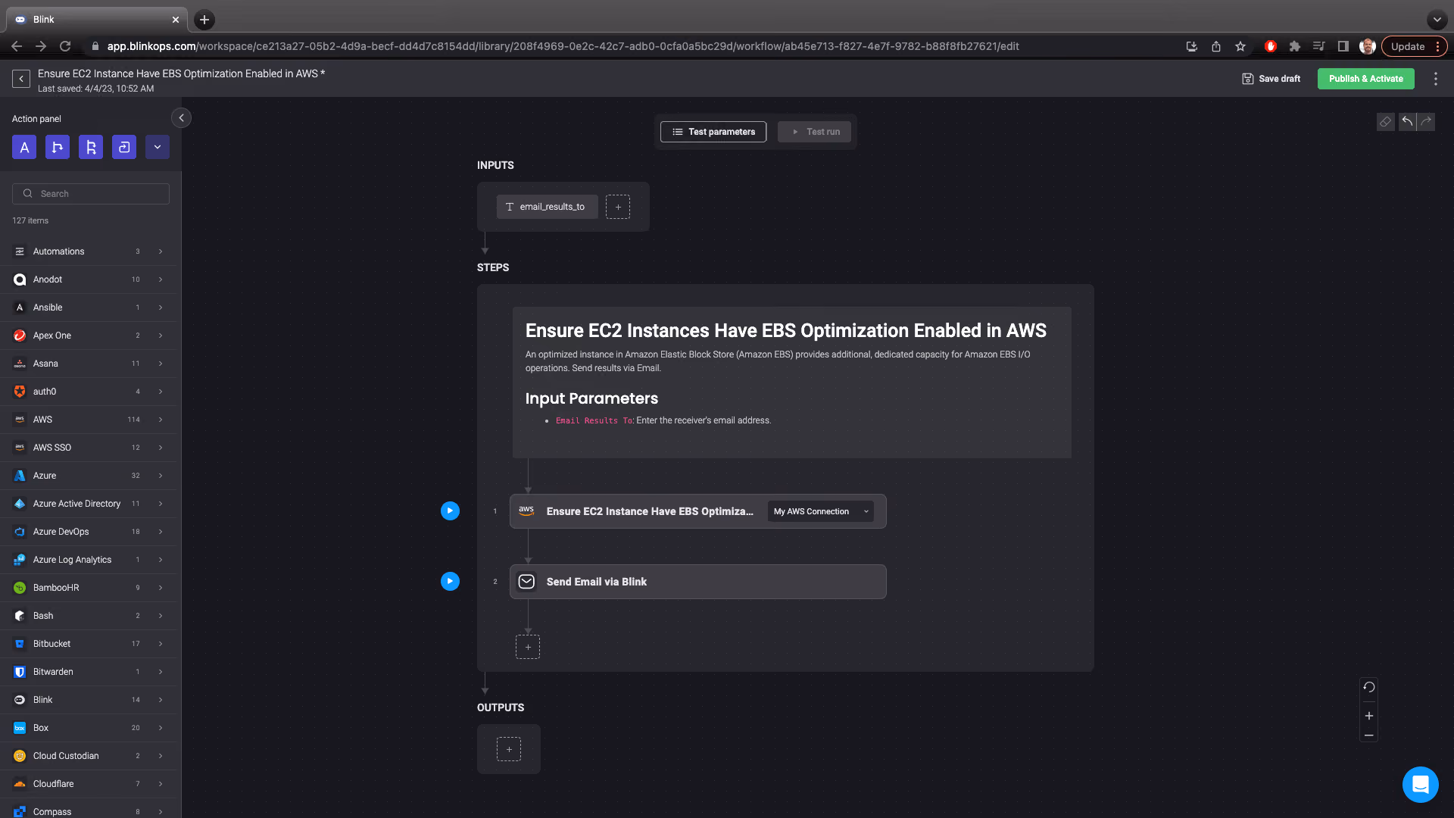1454x818 pixels.
Task: Add a new step below Send Email
Action: coord(528,647)
